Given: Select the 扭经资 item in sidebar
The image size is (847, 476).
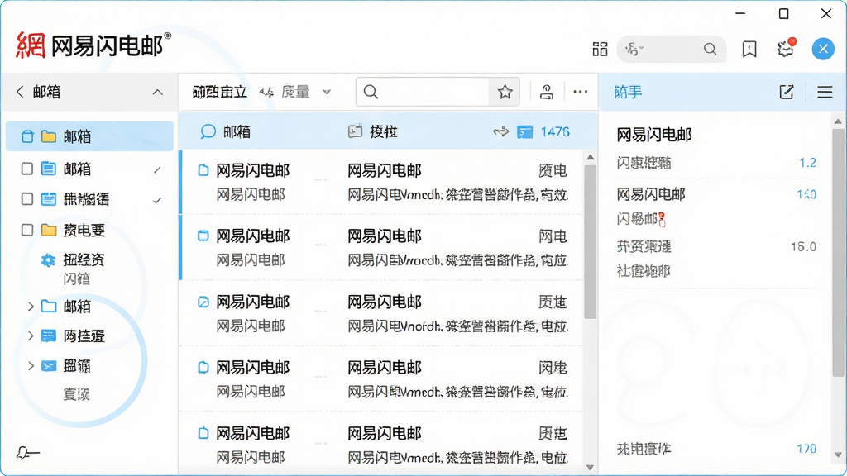Looking at the screenshot, I should coord(84,260).
